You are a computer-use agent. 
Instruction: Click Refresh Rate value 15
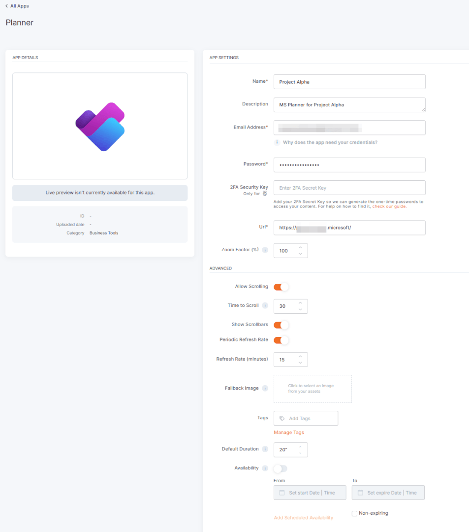tap(282, 360)
